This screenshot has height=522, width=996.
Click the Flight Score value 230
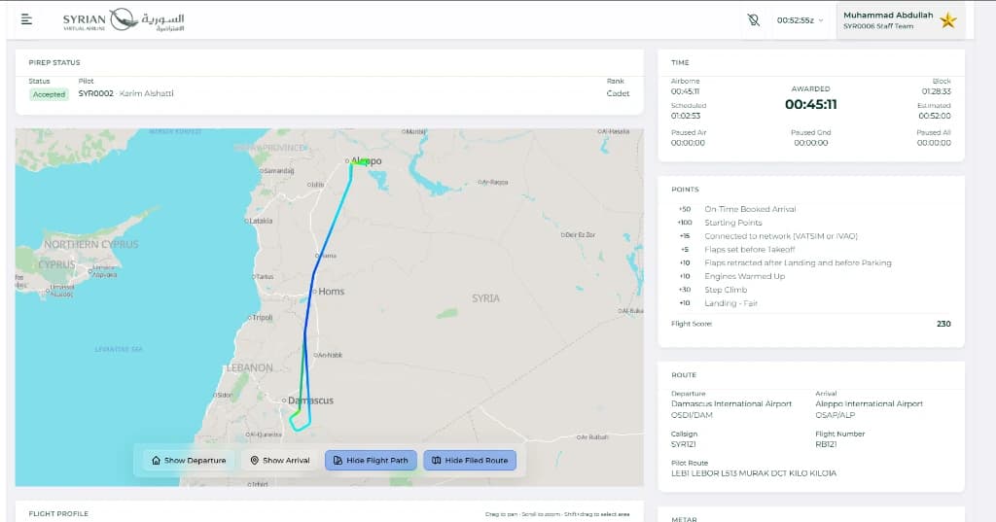point(943,324)
